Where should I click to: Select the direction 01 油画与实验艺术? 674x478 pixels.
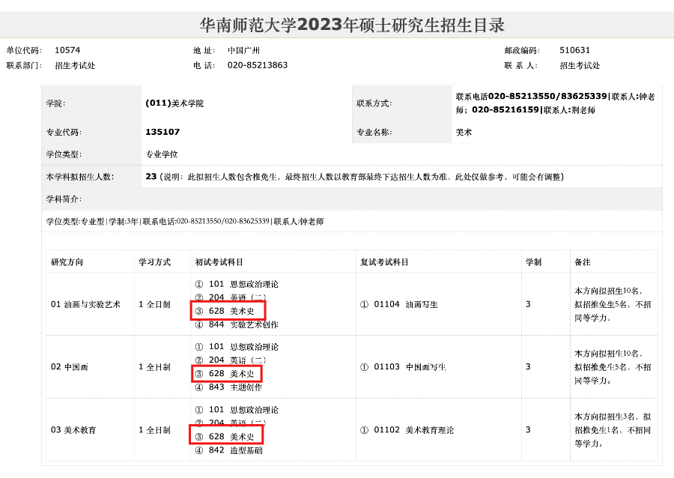(x=85, y=304)
